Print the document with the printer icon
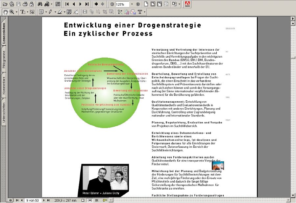 pos(25,4)
